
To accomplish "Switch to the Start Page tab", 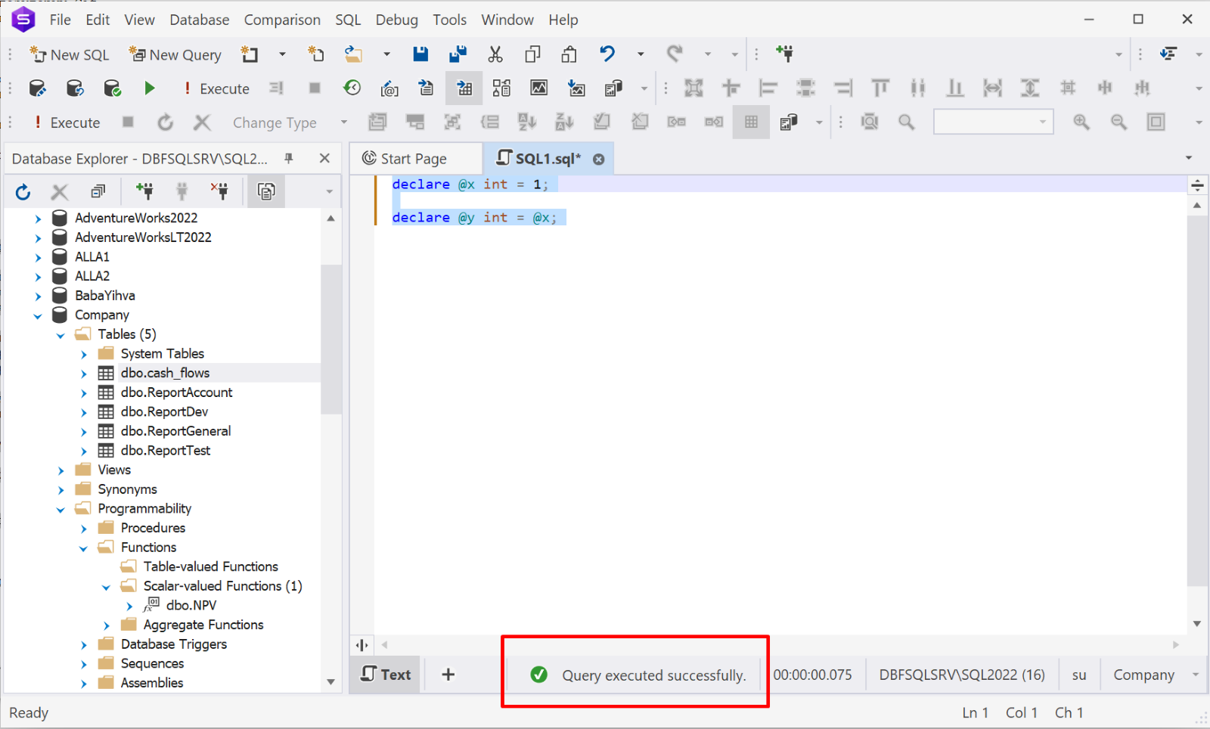I will pyautogui.click(x=414, y=158).
